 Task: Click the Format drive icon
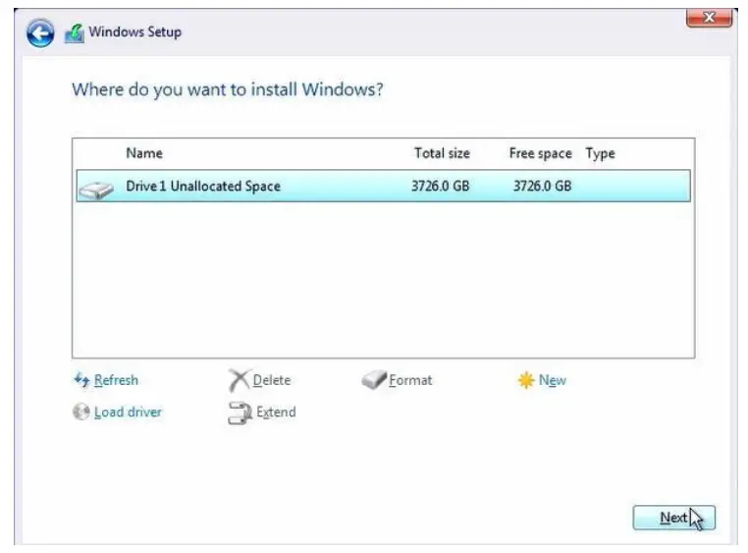click(x=374, y=380)
